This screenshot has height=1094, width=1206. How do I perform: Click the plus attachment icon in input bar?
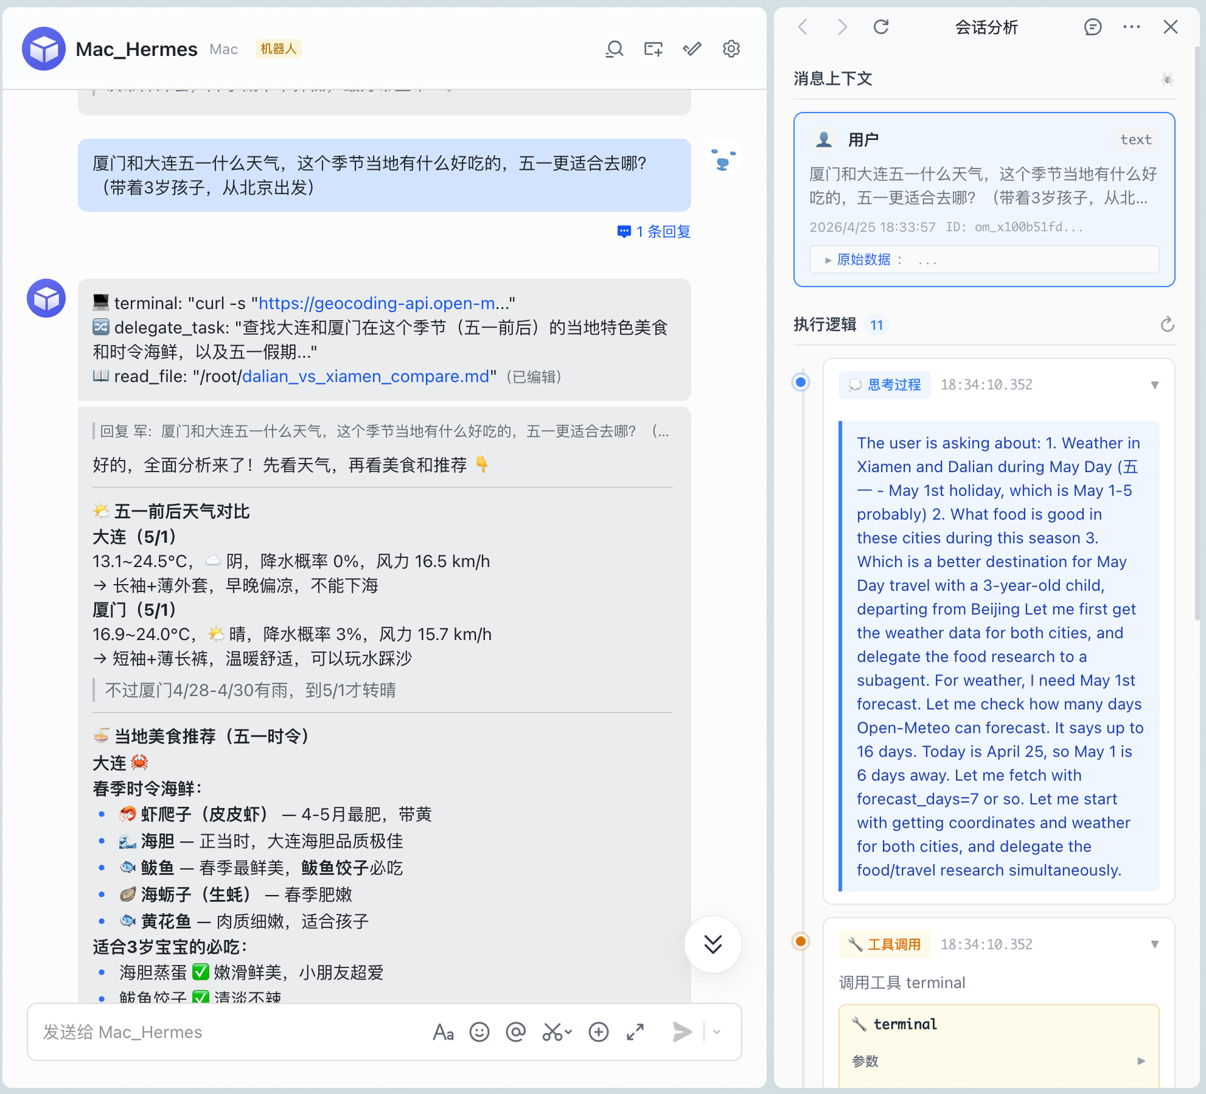[x=598, y=1032]
